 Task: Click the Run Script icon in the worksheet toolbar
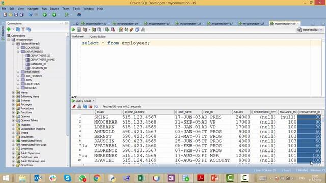(x=79, y=29)
